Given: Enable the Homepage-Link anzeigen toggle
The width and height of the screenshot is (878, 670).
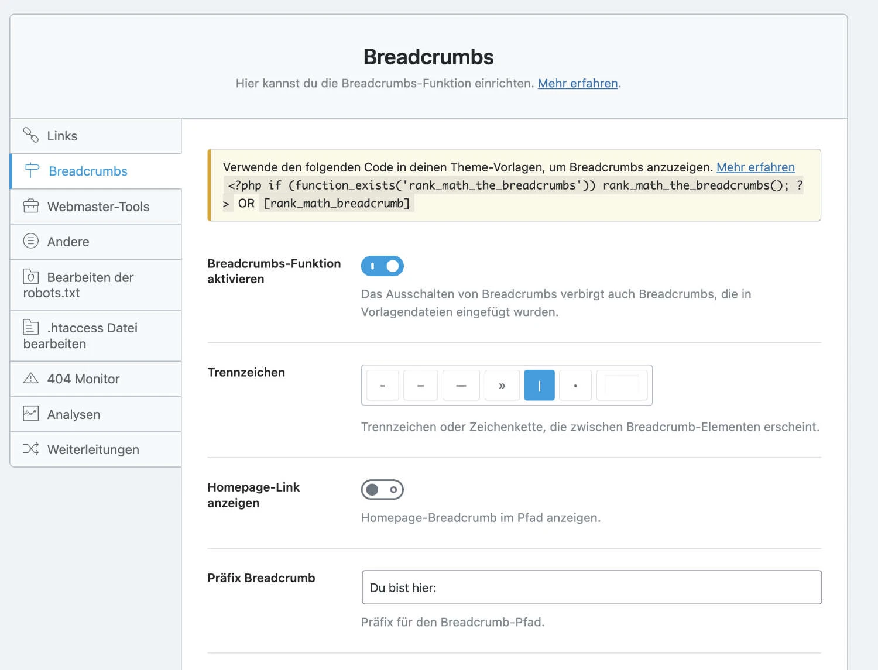Looking at the screenshot, I should 382,490.
